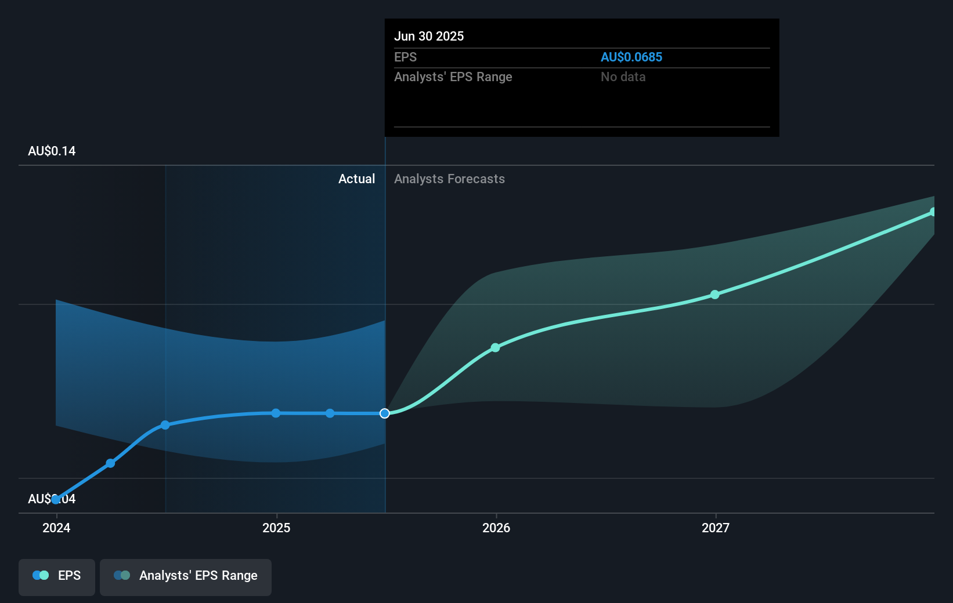Click the 2026 forecast EPS data point
Image resolution: width=953 pixels, height=603 pixels.
(496, 347)
